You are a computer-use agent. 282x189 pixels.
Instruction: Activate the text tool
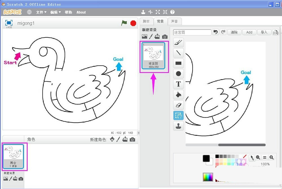pos(178,84)
